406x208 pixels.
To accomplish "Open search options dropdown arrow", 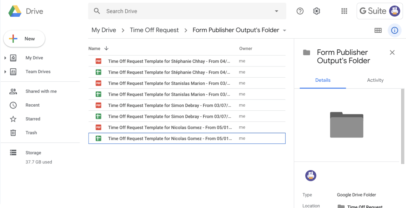I will point(277,11).
